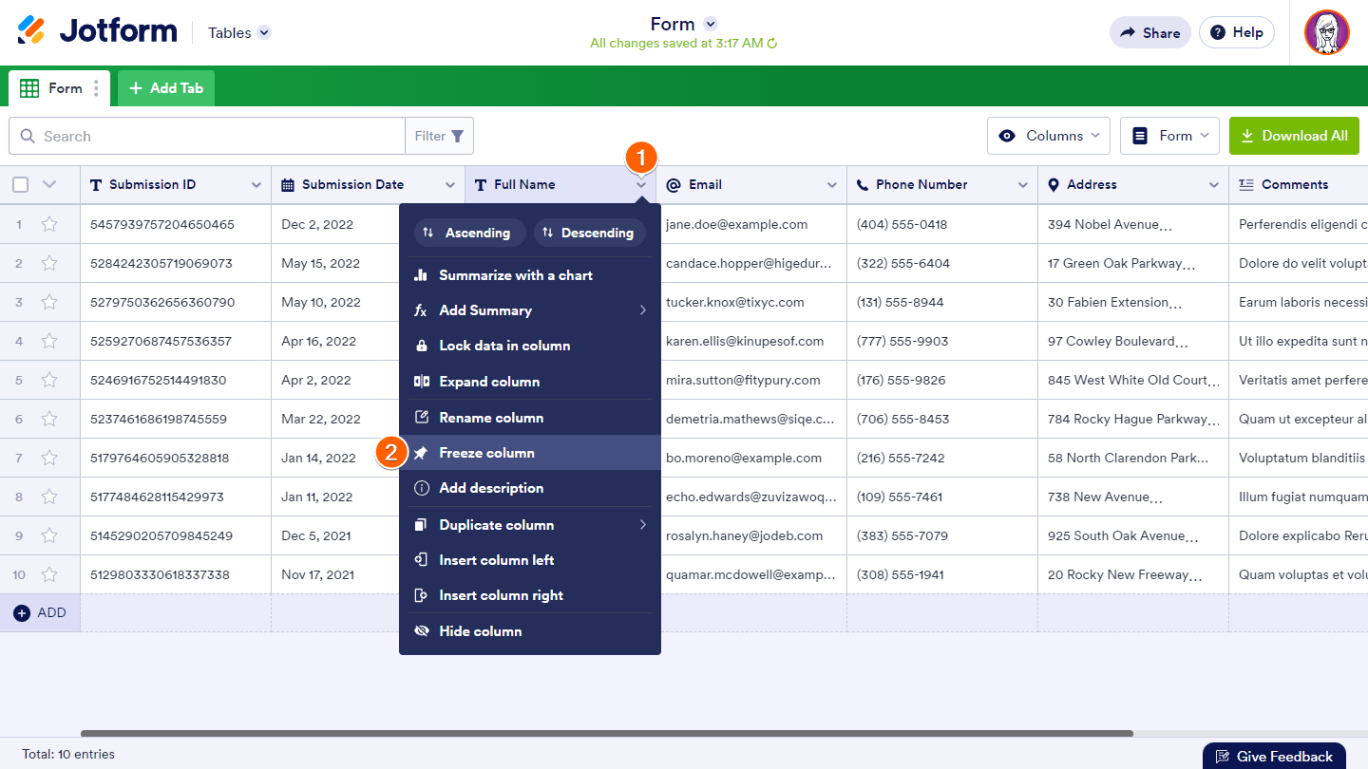Star the row 5 entry
The image size is (1368, 769).
[49, 381]
